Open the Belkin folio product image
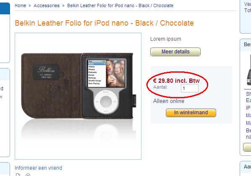This screenshot has height=176, width=251. click(x=78, y=96)
